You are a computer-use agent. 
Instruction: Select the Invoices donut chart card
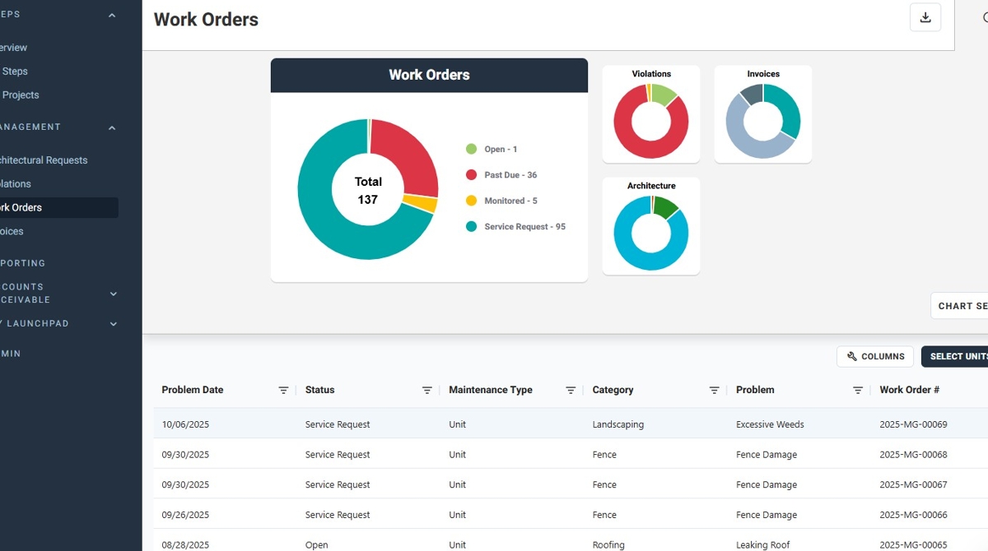[763, 114]
